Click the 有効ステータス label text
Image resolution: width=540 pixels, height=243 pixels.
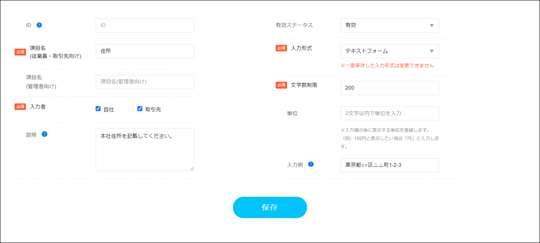(x=294, y=25)
